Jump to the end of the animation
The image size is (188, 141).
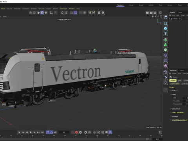42,132
